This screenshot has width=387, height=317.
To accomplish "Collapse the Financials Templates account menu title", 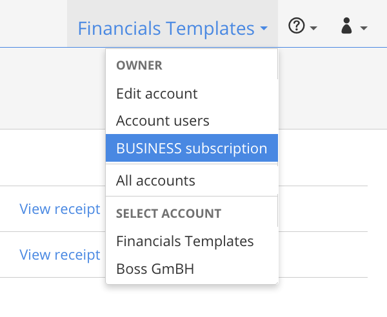I will [x=166, y=28].
